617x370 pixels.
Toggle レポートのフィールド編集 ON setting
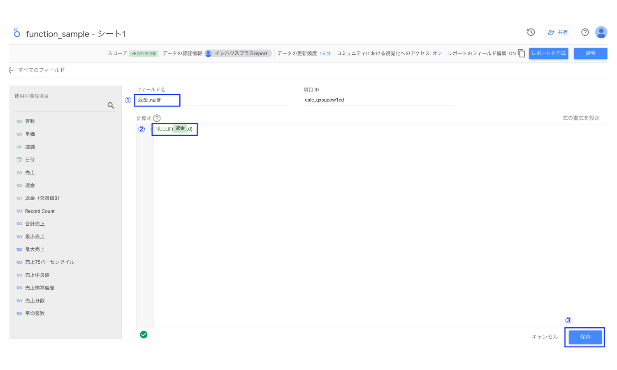tap(513, 53)
